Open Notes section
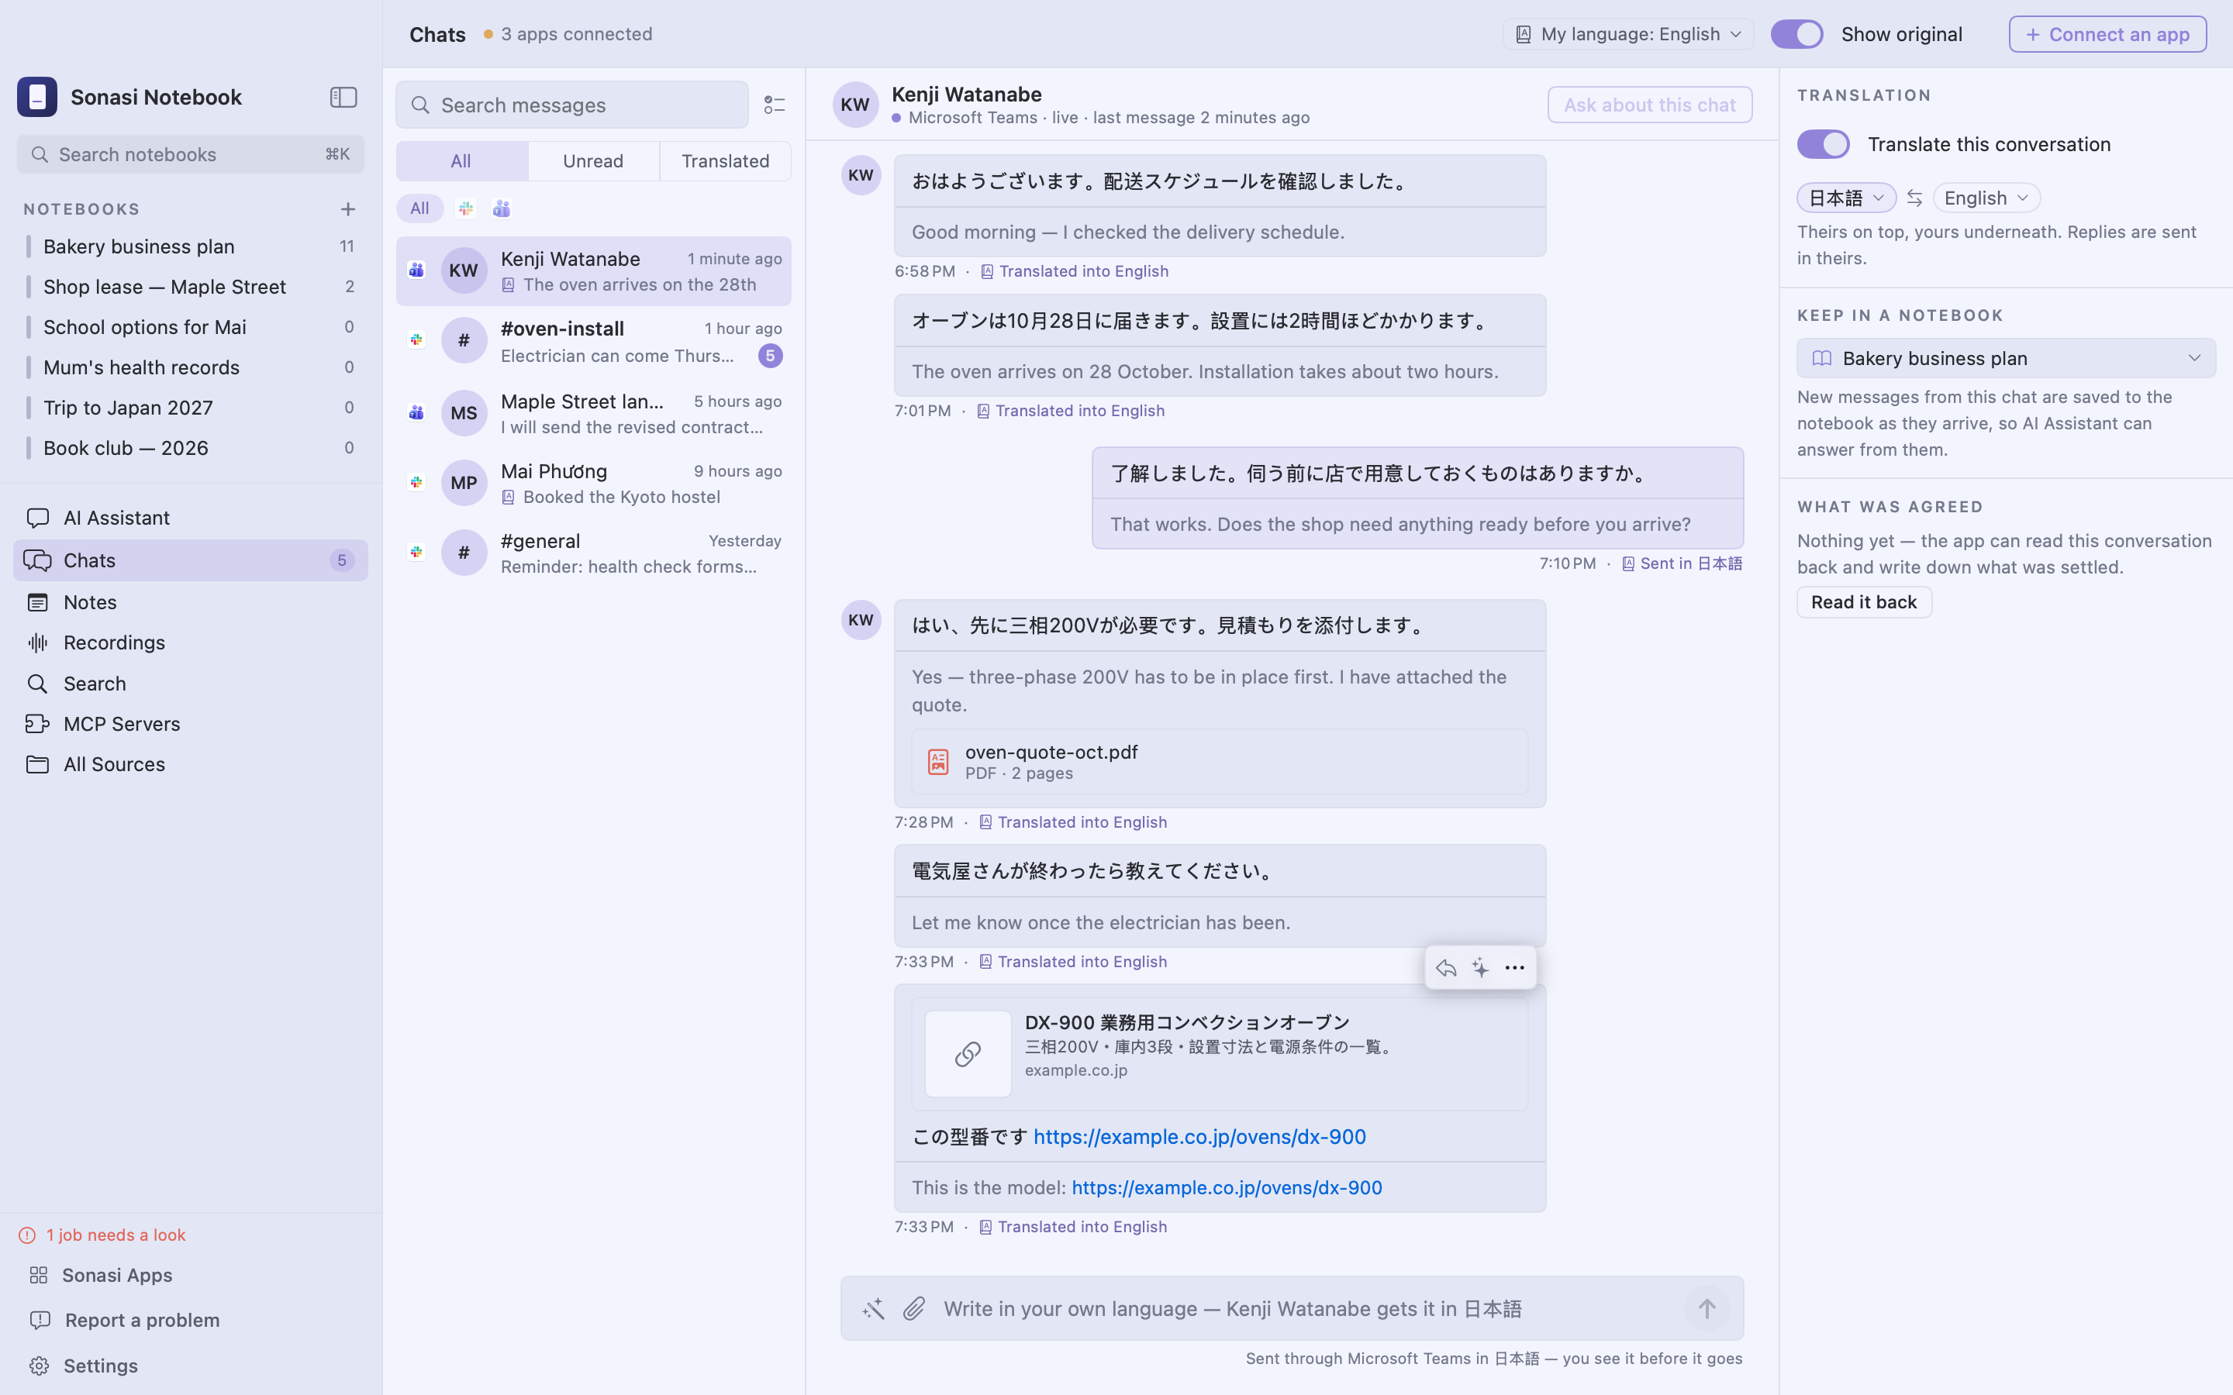Screen dimensions: 2233x1395 pos(190,602)
